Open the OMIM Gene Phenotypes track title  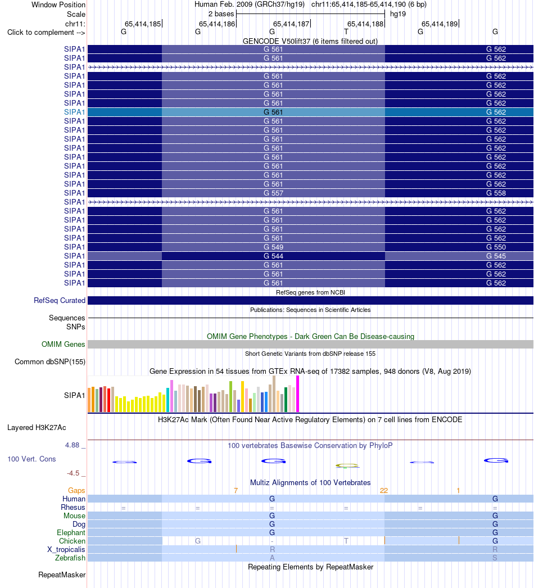[310, 336]
